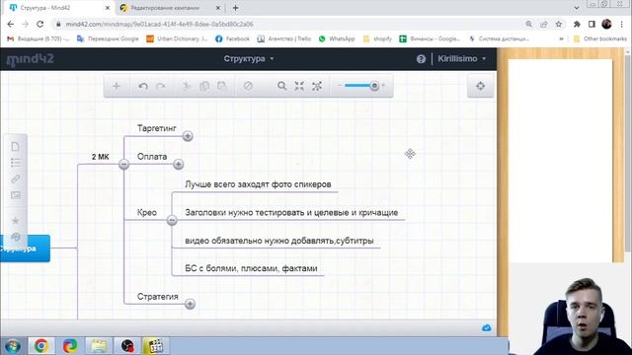The width and height of the screenshot is (632, 355).
Task: Center the map with crosshair button
Action: (x=481, y=86)
